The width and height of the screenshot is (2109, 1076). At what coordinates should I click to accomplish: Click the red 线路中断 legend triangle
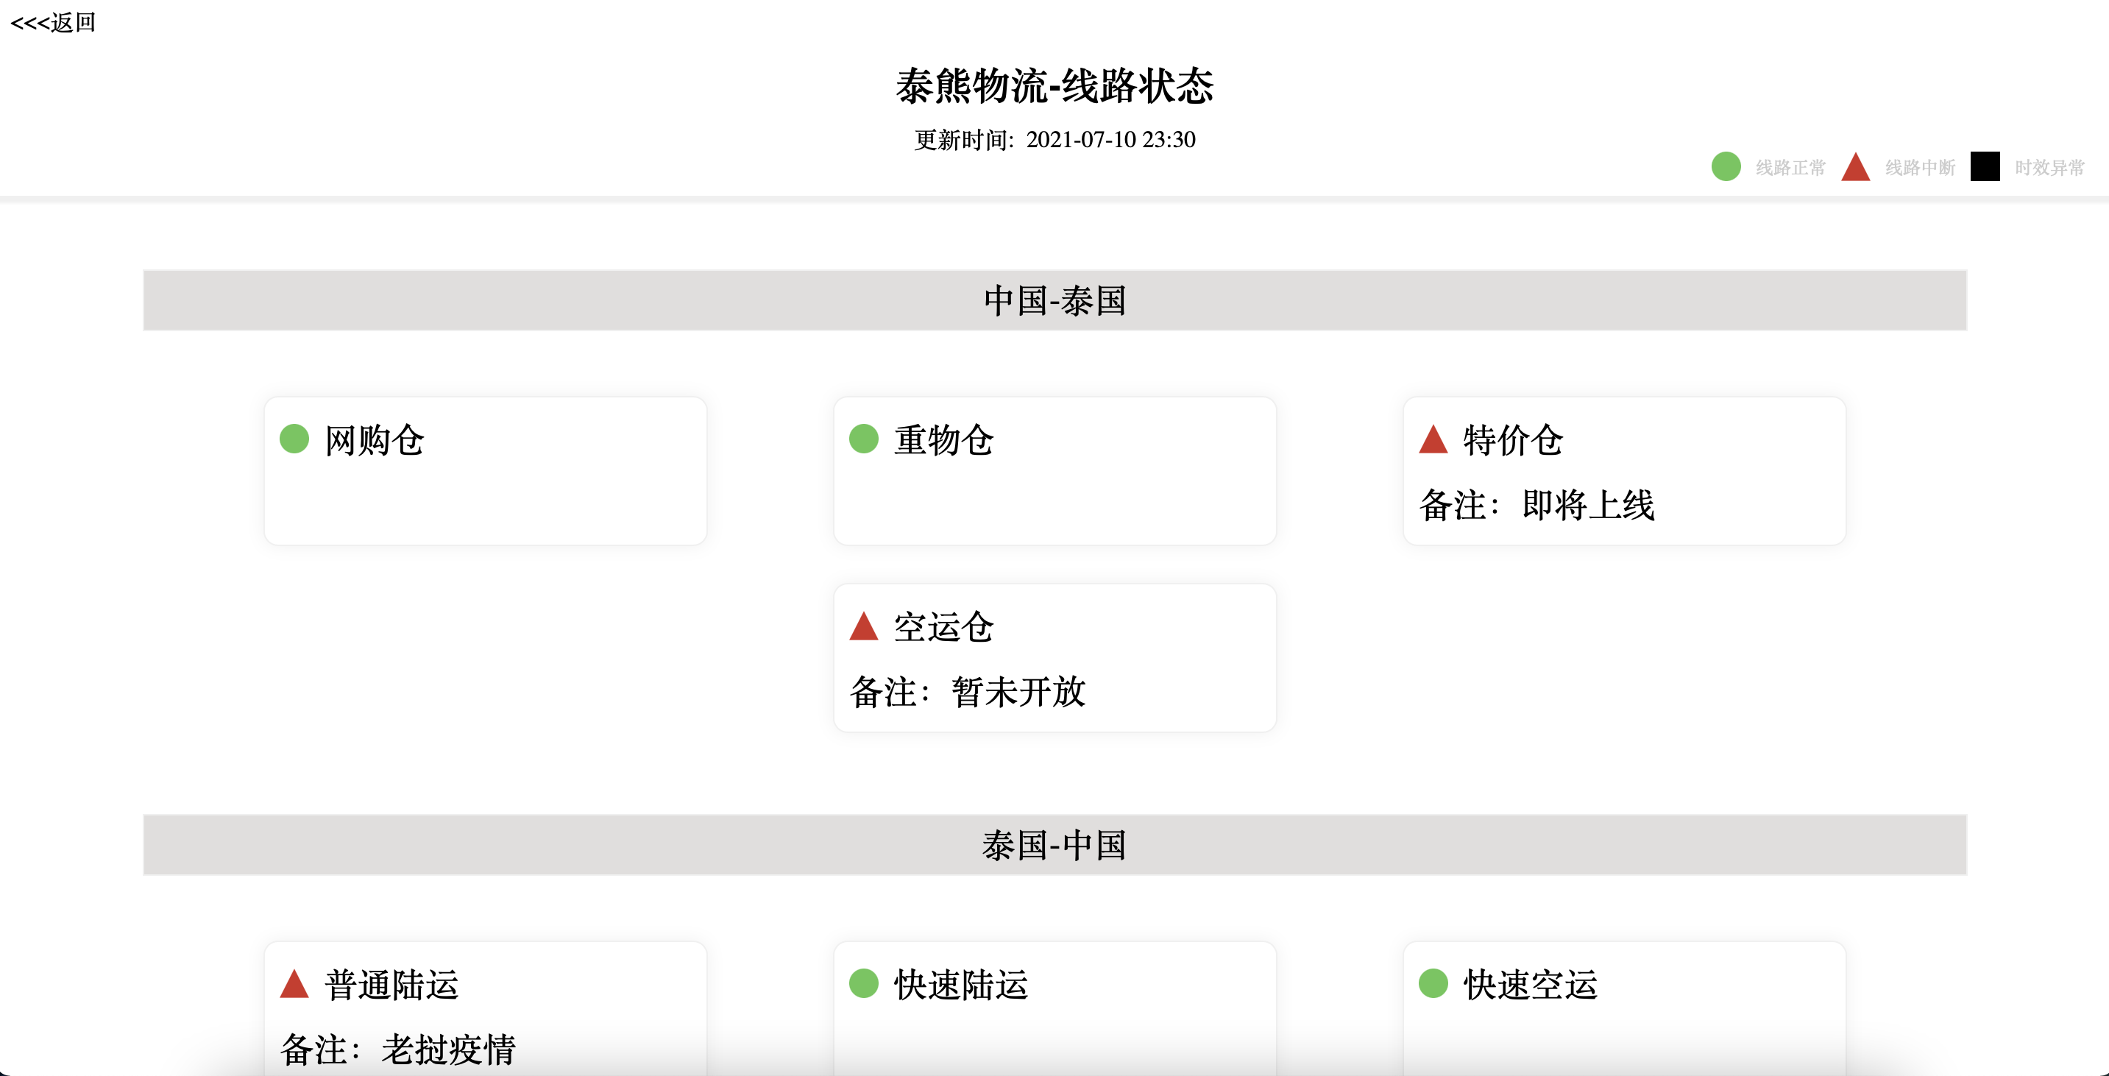tap(1855, 168)
